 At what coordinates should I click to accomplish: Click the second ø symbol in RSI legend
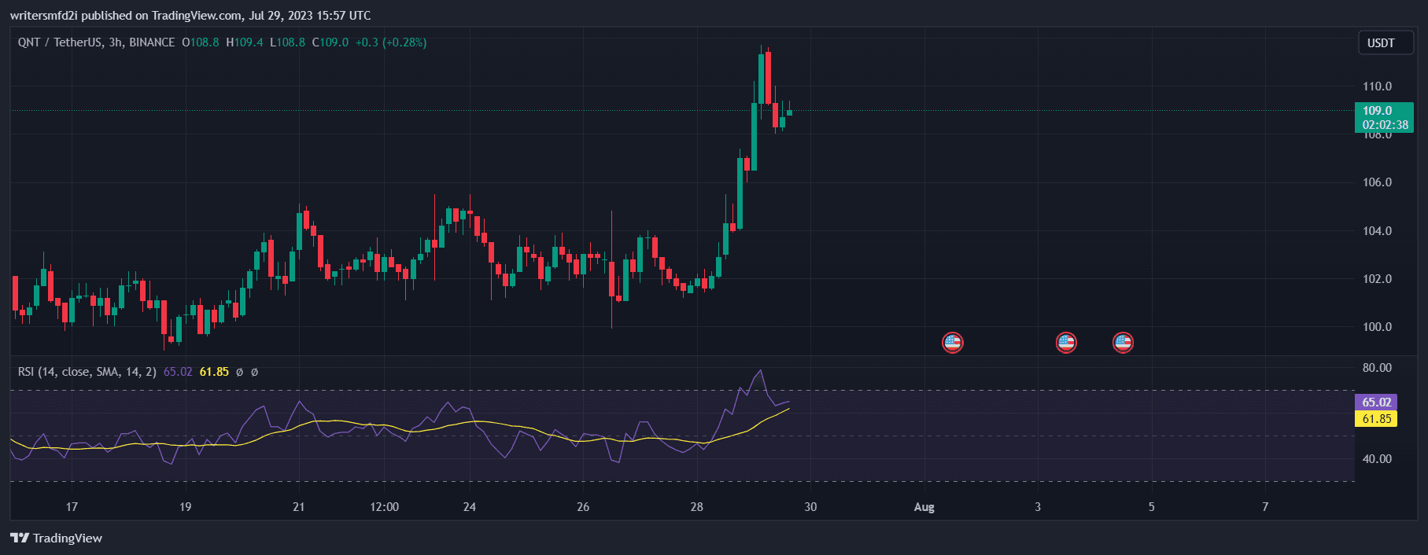pyautogui.click(x=254, y=372)
